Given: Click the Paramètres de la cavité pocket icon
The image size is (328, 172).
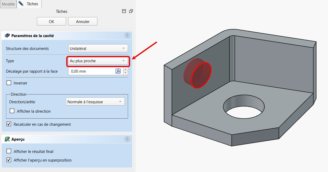Looking at the screenshot, I should coord(7,36).
